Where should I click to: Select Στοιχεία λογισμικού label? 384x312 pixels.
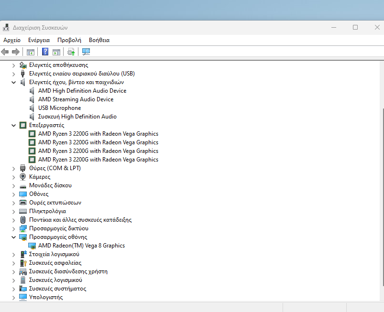tap(54, 254)
